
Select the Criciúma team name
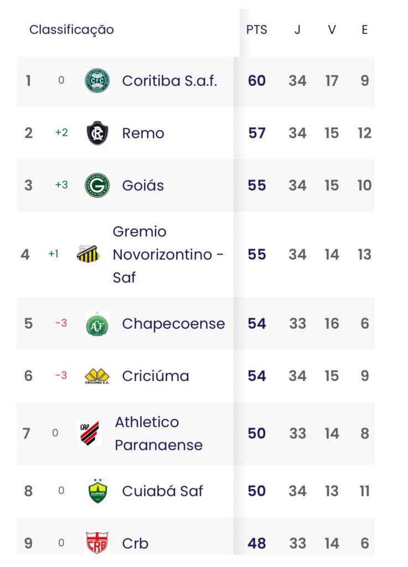pyautogui.click(x=156, y=376)
